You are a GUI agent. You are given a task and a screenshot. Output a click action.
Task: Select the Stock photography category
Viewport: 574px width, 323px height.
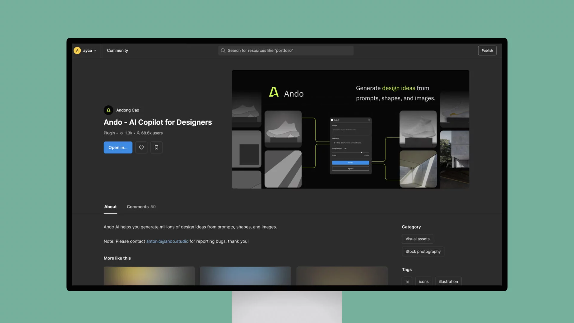423,252
